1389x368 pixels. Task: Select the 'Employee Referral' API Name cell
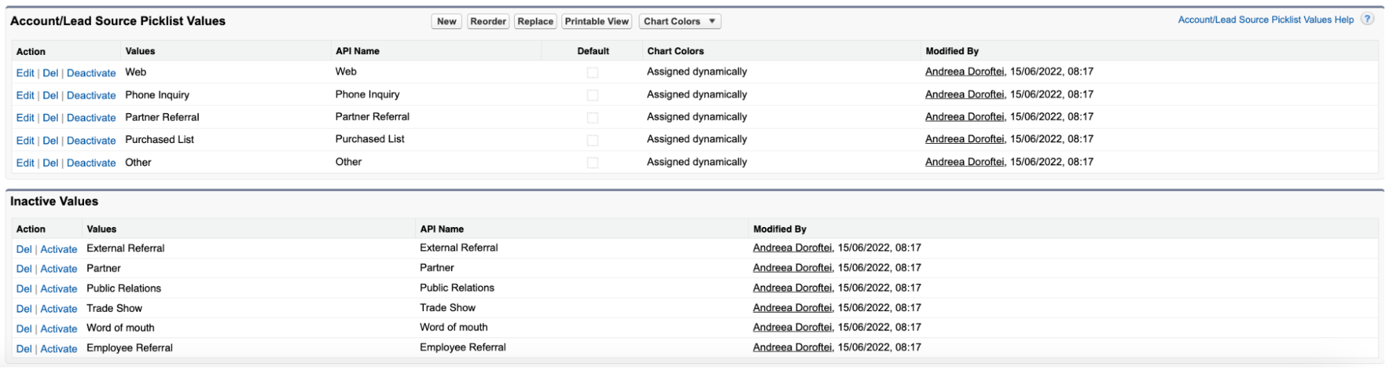pyautogui.click(x=463, y=347)
